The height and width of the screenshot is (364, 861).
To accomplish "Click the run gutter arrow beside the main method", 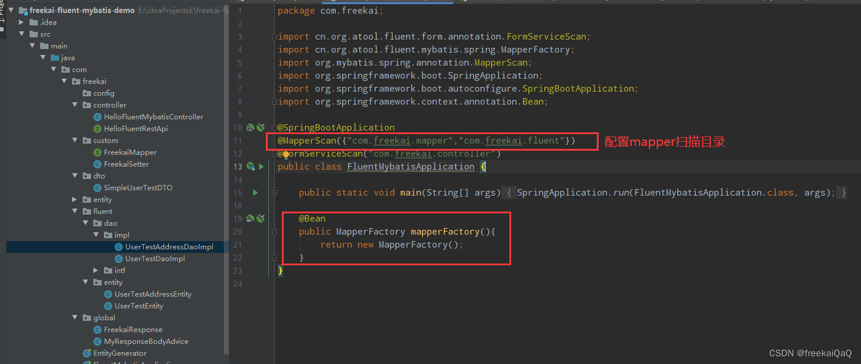I will tap(255, 193).
